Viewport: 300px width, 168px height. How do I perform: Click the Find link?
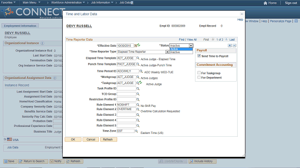181,39
